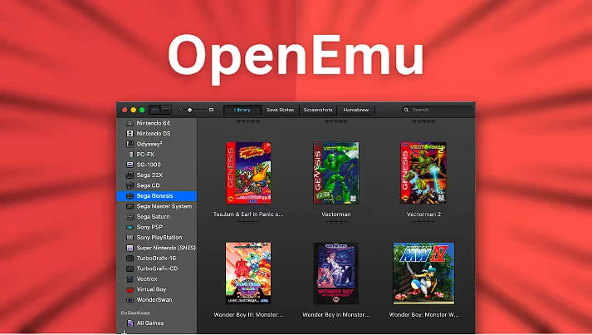Select Super Nintendo (SNES) label

tap(167, 248)
